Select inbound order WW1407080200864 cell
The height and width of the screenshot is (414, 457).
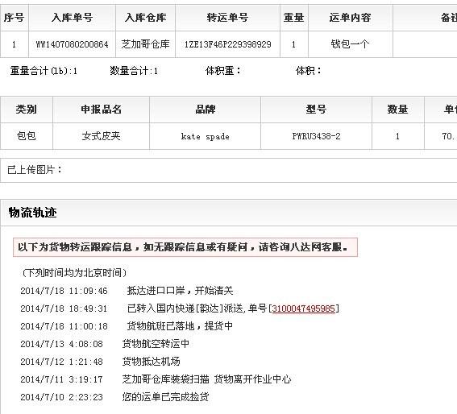[x=72, y=44]
